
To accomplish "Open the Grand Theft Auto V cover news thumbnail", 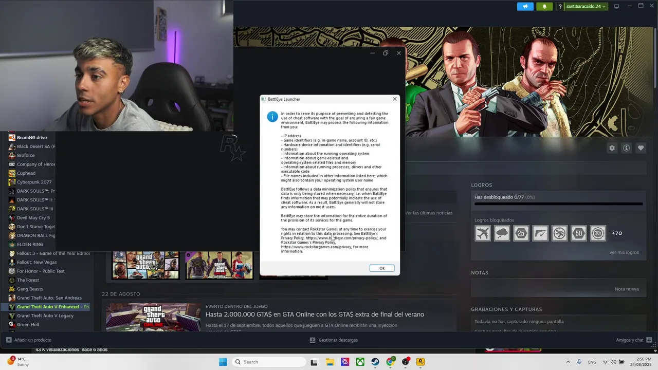I will pyautogui.click(x=145, y=265).
